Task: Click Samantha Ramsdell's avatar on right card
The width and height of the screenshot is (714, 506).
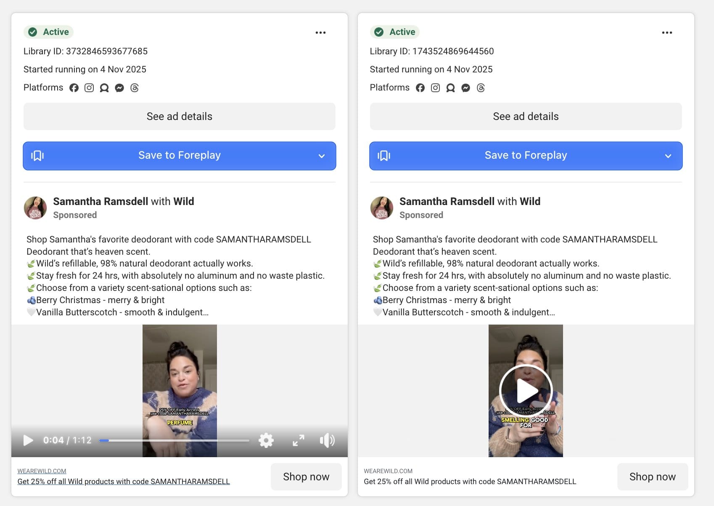Action: [x=381, y=208]
